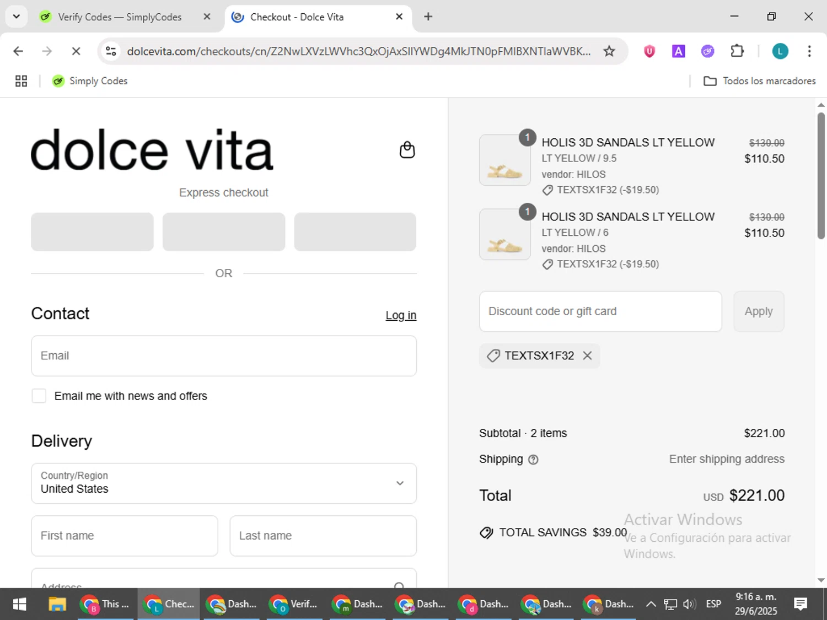
Task: Click the Apply discount button
Action: click(x=759, y=311)
